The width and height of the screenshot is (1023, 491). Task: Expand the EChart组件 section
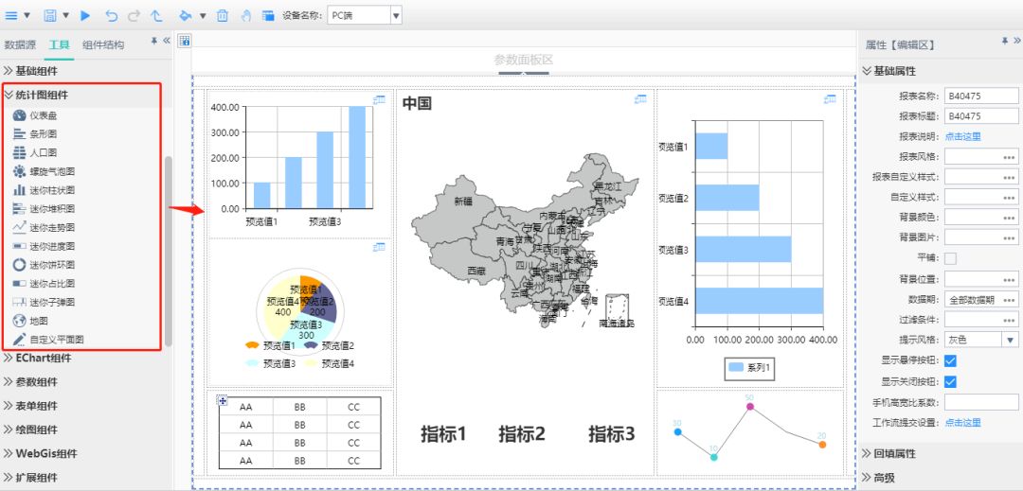coord(43,359)
